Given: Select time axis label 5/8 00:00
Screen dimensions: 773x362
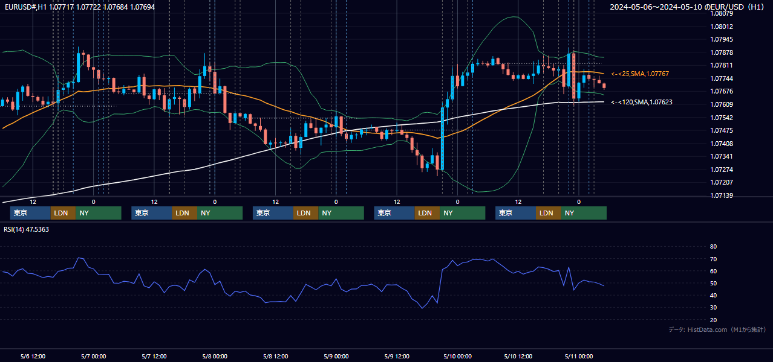Looking at the screenshot, I should [x=215, y=356].
